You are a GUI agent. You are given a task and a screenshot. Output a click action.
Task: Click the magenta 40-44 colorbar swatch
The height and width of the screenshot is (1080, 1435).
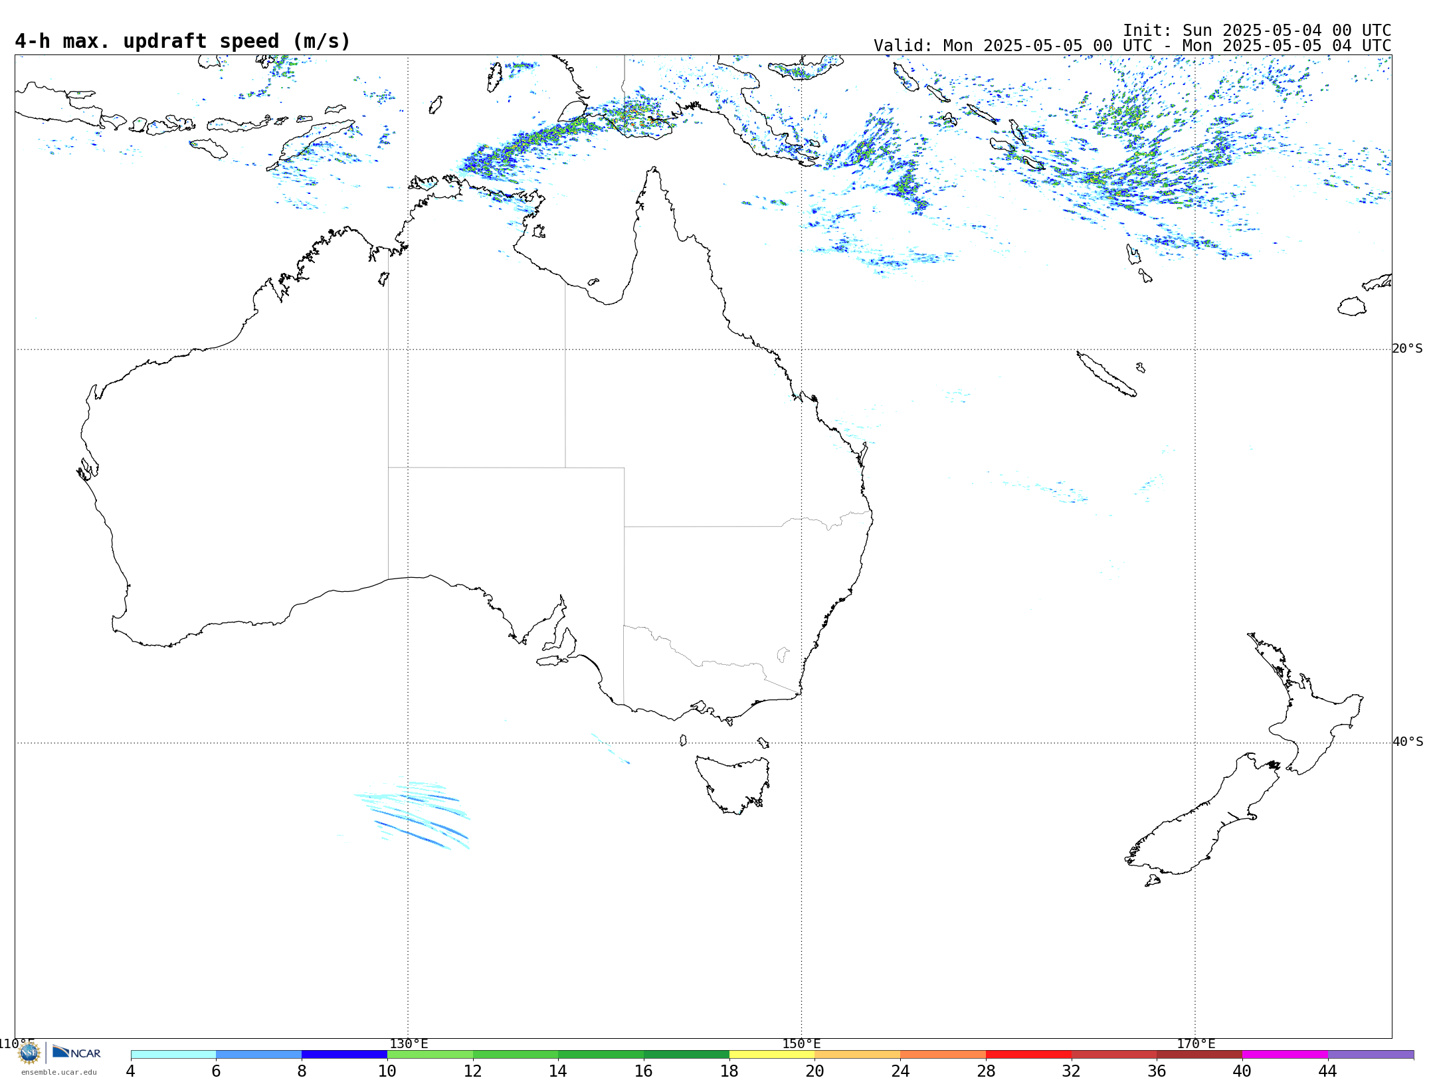(x=1285, y=1054)
